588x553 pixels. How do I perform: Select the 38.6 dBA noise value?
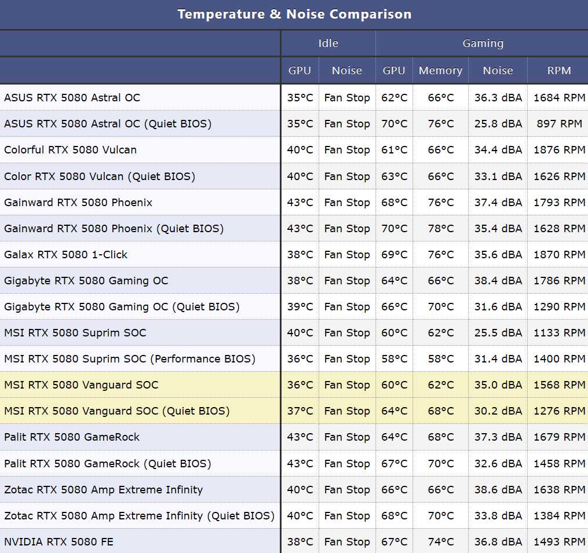point(498,490)
